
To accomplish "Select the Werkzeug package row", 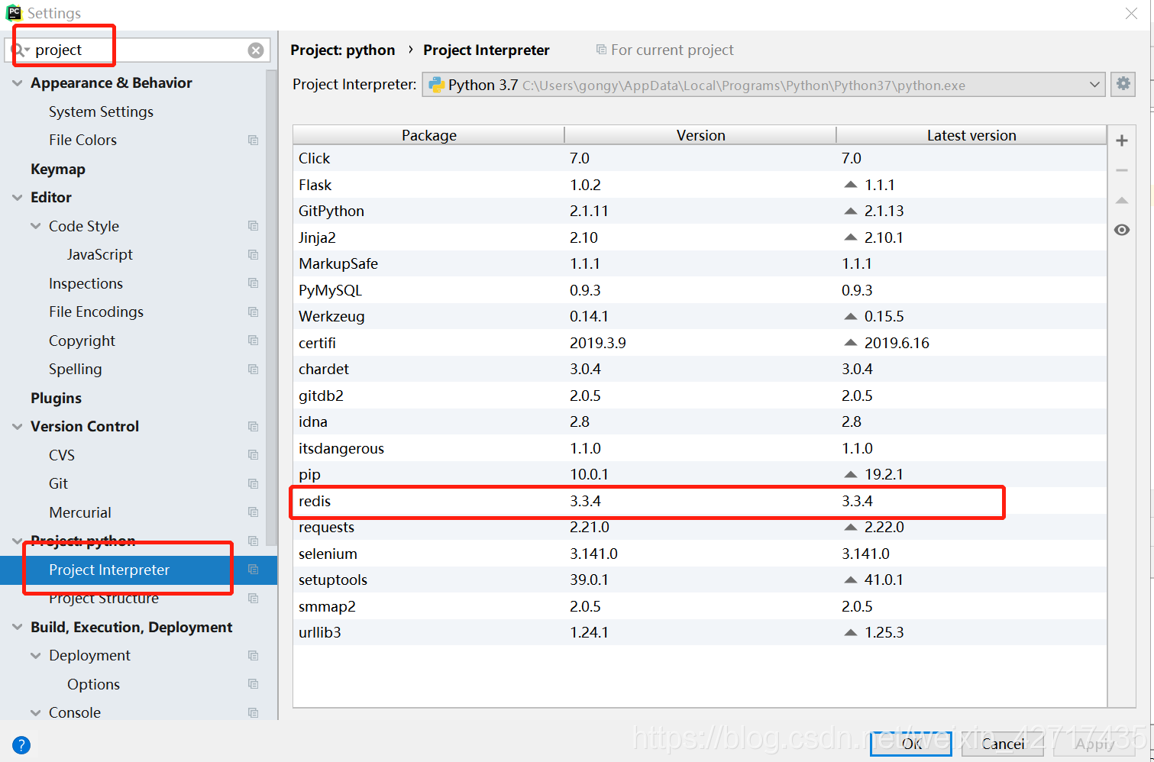I will 700,316.
